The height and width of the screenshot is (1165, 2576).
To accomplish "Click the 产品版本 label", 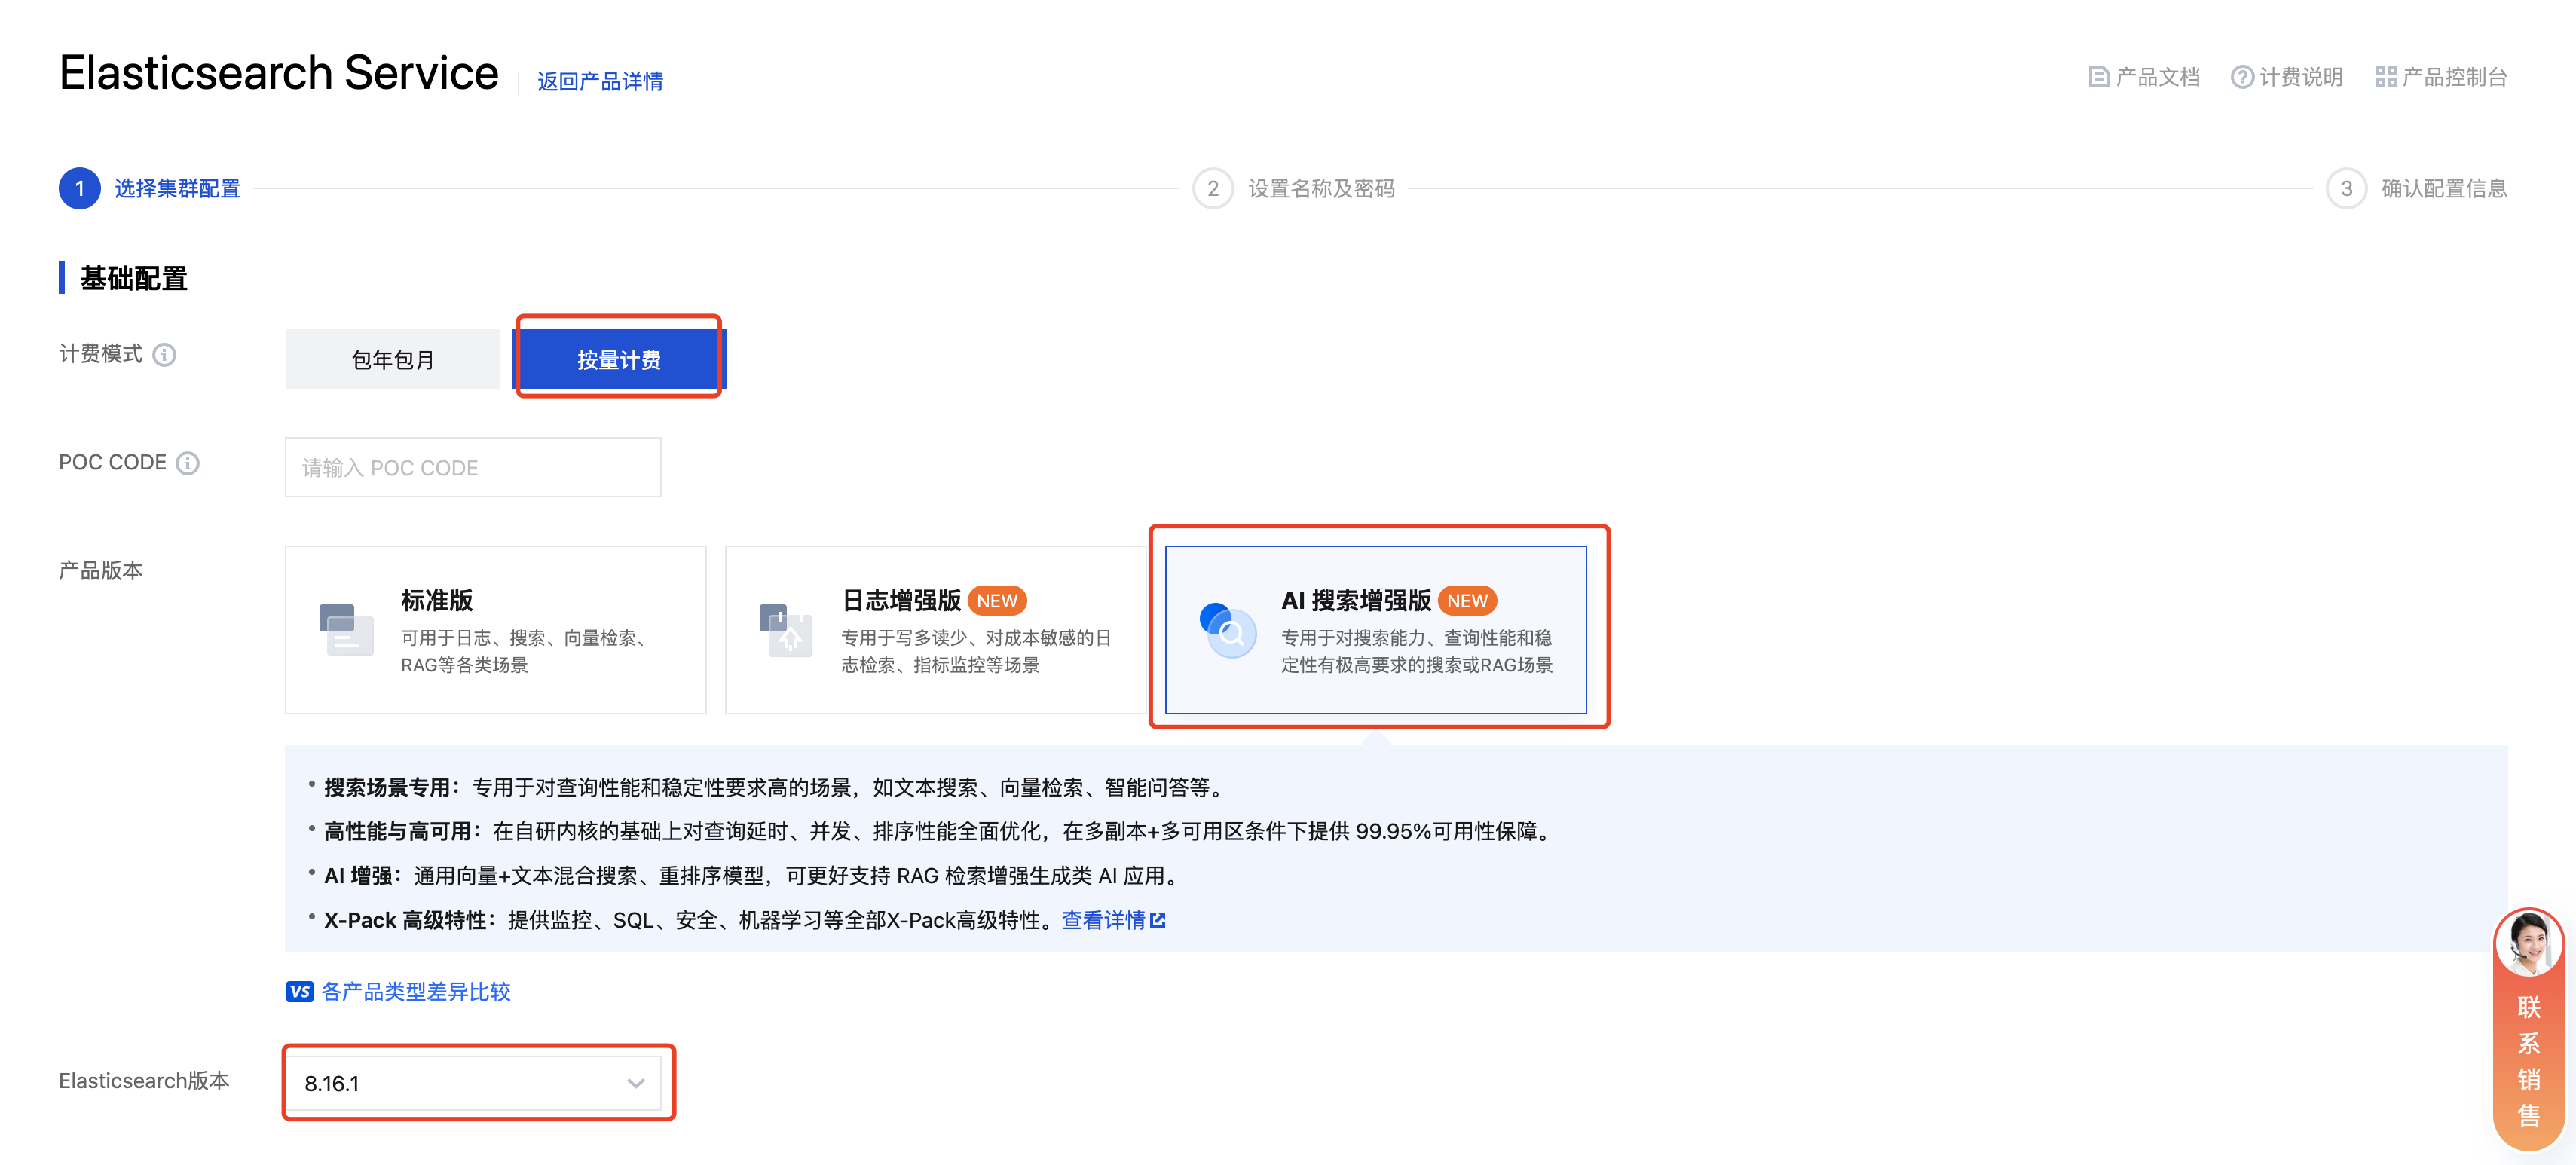I will pos(101,571).
